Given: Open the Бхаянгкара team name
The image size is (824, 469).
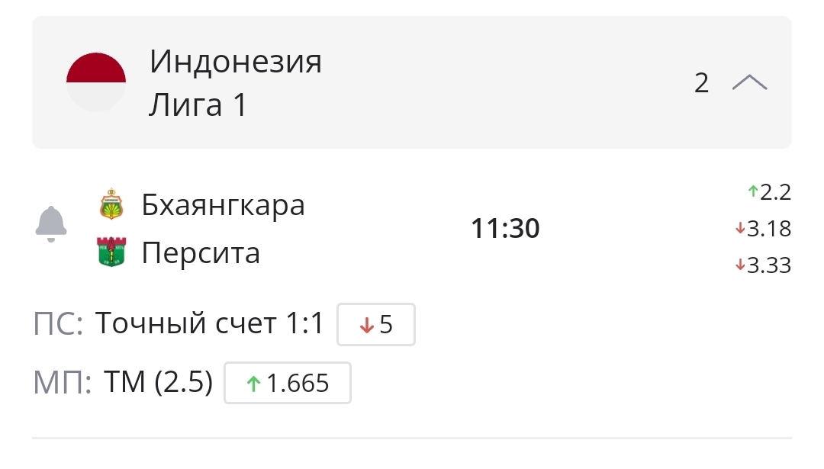Looking at the screenshot, I should [223, 204].
